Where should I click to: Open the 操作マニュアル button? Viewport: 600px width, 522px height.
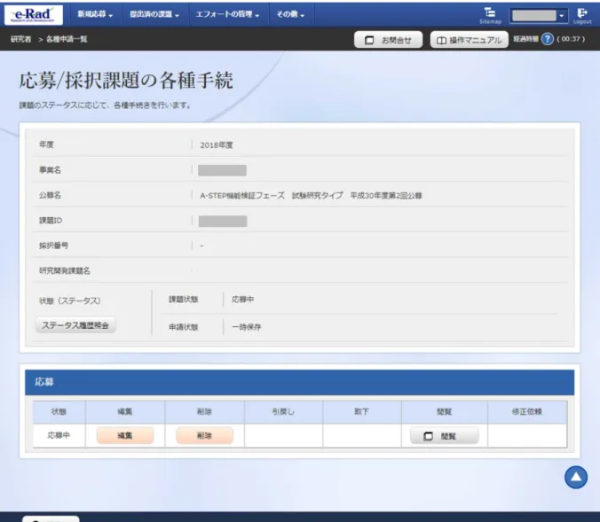coord(470,40)
